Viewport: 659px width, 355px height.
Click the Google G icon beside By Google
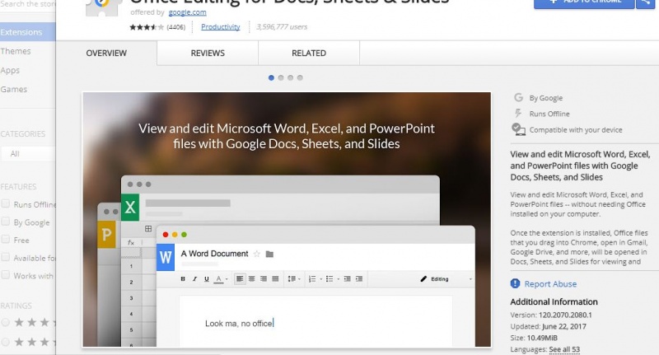pos(519,97)
